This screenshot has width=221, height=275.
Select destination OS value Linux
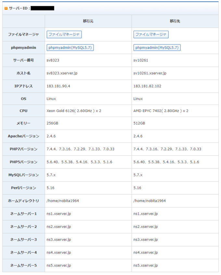click(138, 99)
